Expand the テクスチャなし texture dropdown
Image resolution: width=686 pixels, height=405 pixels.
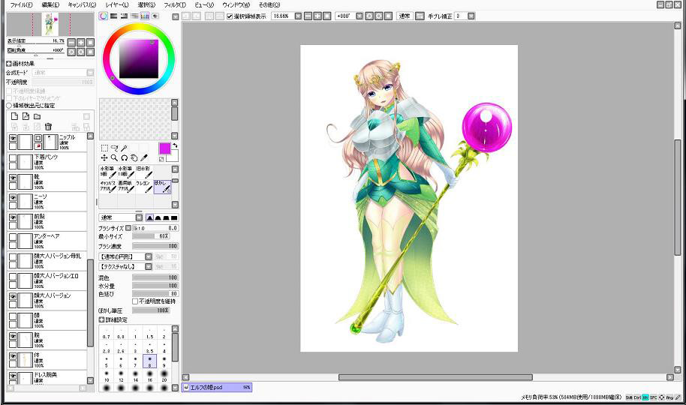pos(148,266)
